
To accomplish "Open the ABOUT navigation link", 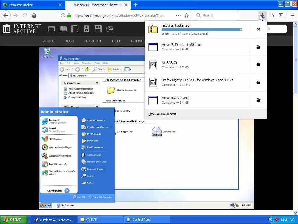I will (49, 41).
